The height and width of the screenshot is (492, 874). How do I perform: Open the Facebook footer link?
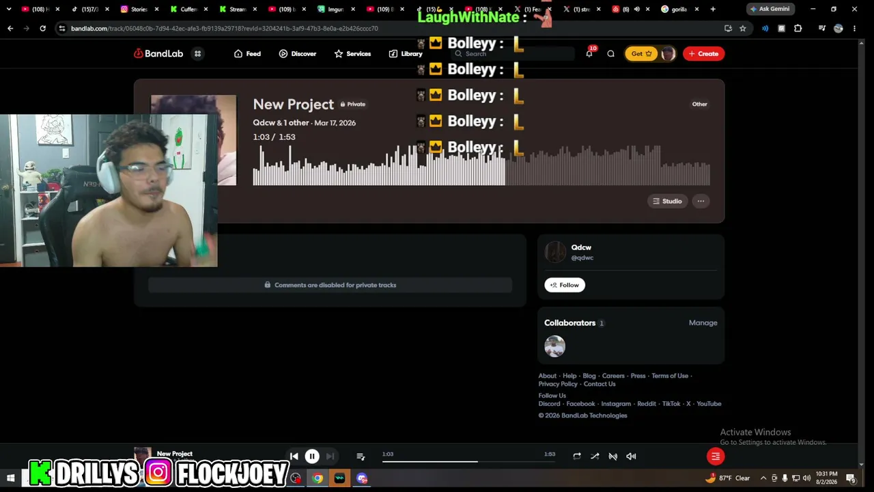click(580, 404)
